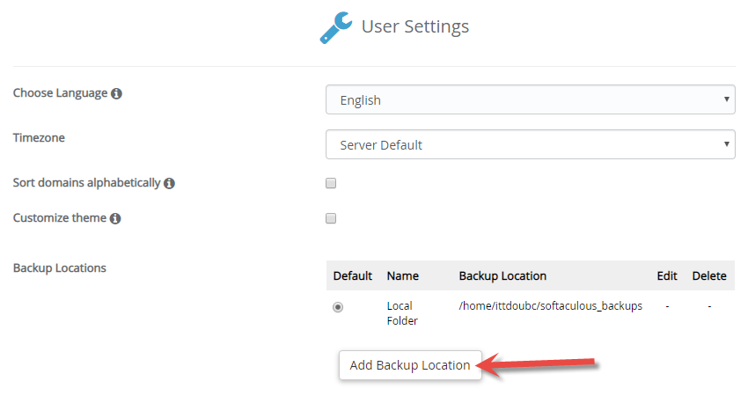748x396 pixels.
Task: Click the arrow on the Timezone select box
Action: 727,144
